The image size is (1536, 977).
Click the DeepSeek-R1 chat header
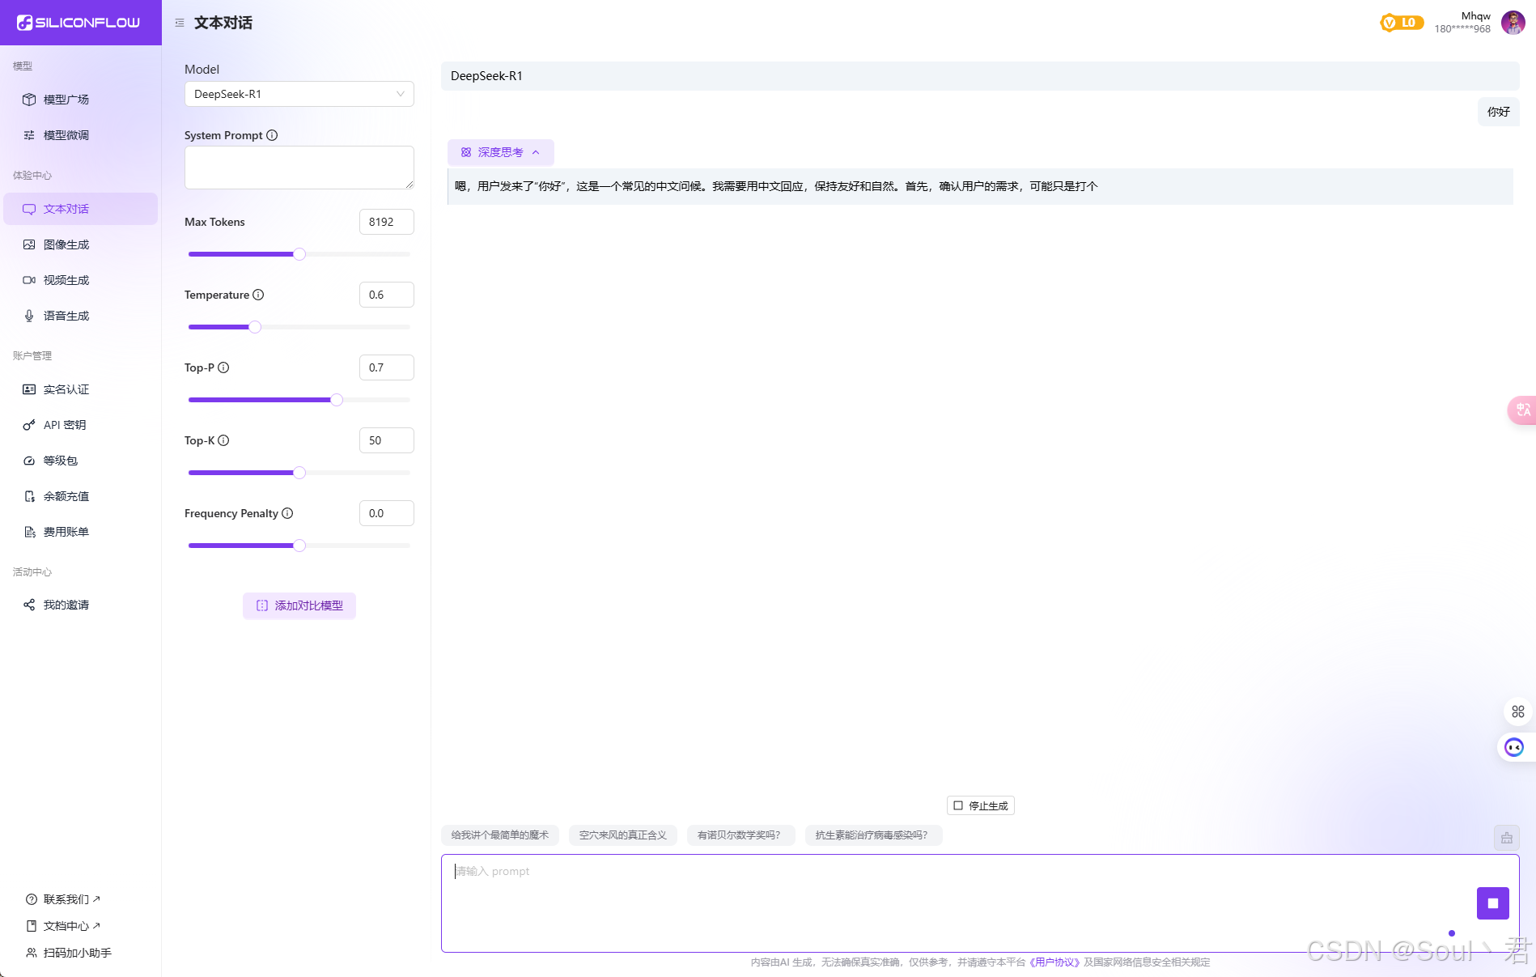980,76
